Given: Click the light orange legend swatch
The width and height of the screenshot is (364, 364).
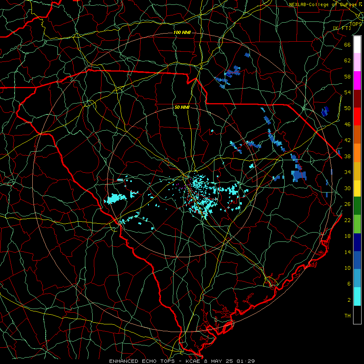Looking at the screenshot, I should (x=357, y=153).
